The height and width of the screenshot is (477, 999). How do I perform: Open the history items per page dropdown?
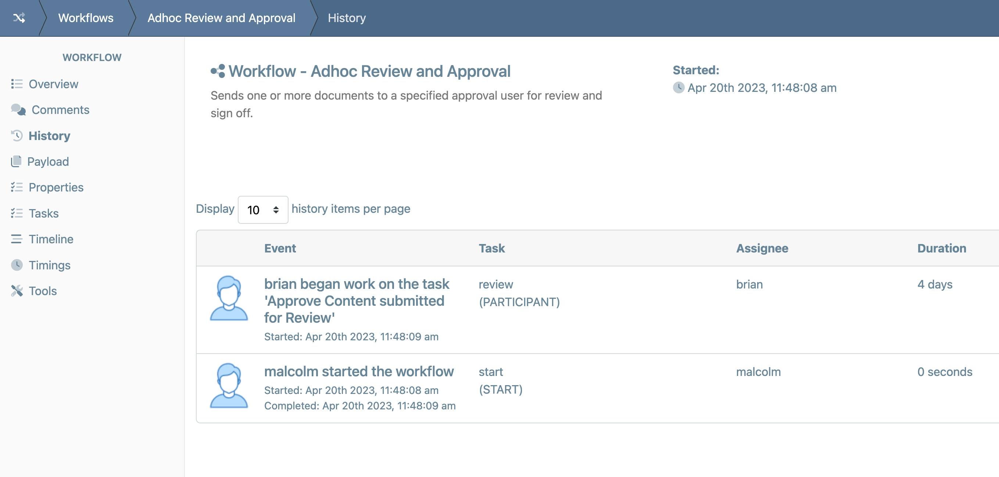click(262, 210)
